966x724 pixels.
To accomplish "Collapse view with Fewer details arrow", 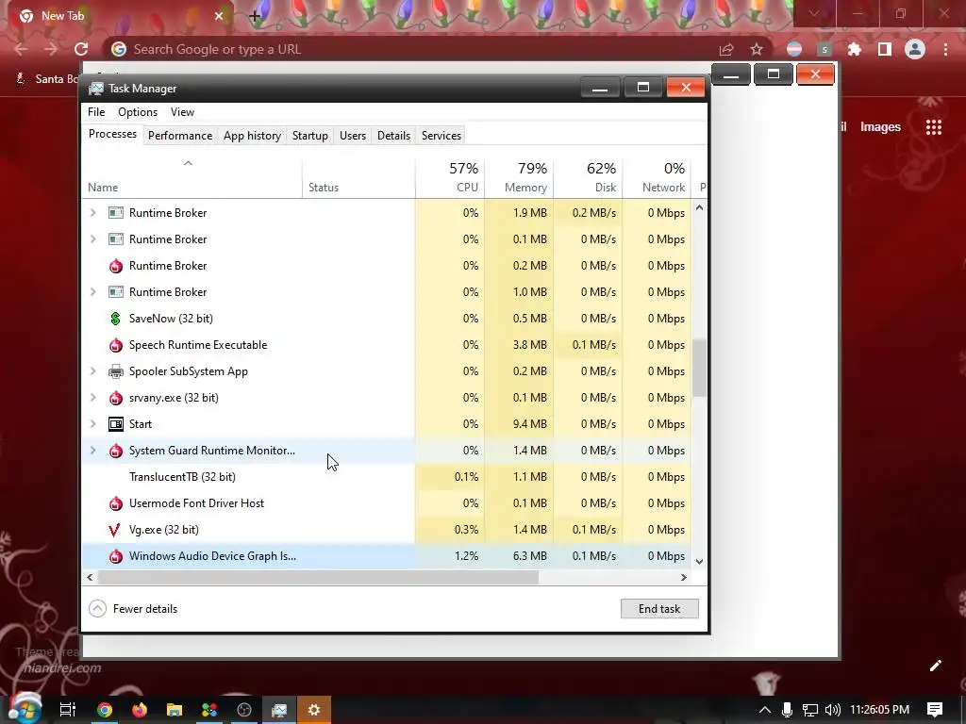I will (x=97, y=609).
